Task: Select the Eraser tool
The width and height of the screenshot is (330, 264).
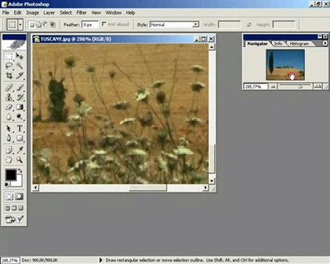Action: click(9, 107)
